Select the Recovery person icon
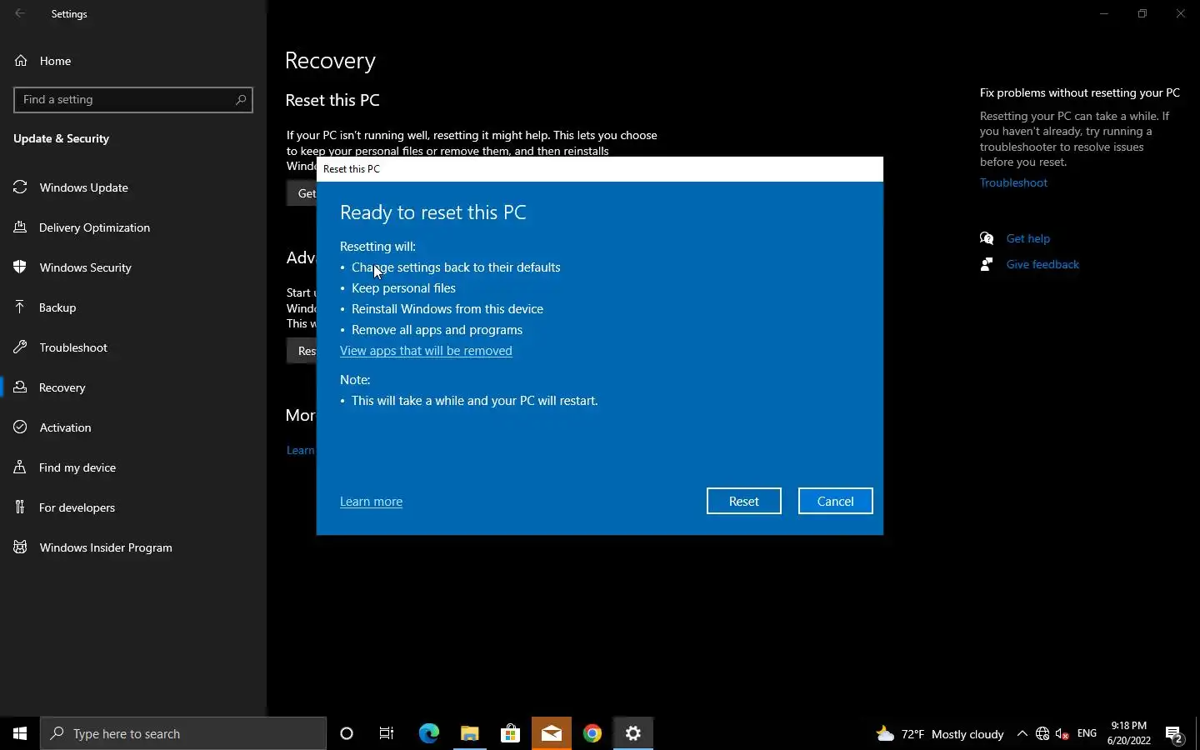 pos(21,387)
